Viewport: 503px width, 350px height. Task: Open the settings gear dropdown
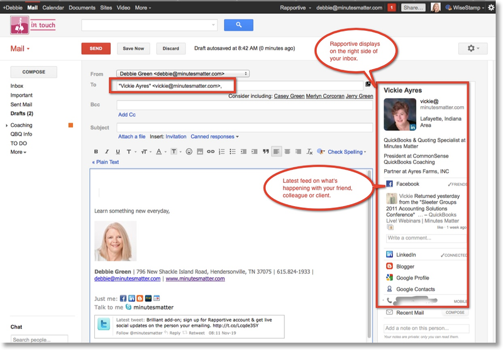[x=473, y=48]
